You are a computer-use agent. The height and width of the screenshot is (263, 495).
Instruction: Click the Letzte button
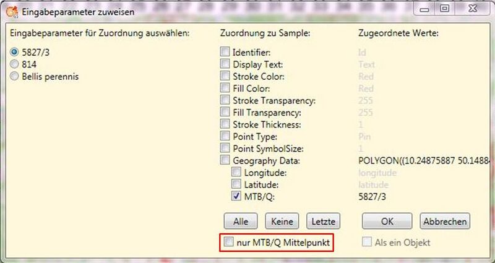[x=323, y=221]
